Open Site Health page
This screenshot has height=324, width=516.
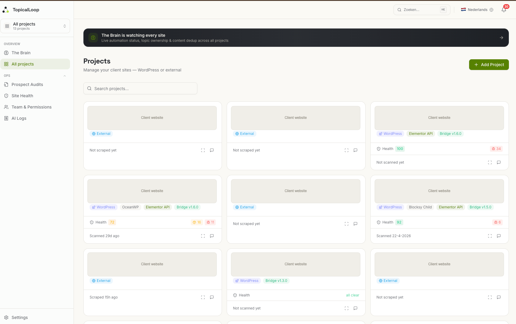(x=35, y=96)
